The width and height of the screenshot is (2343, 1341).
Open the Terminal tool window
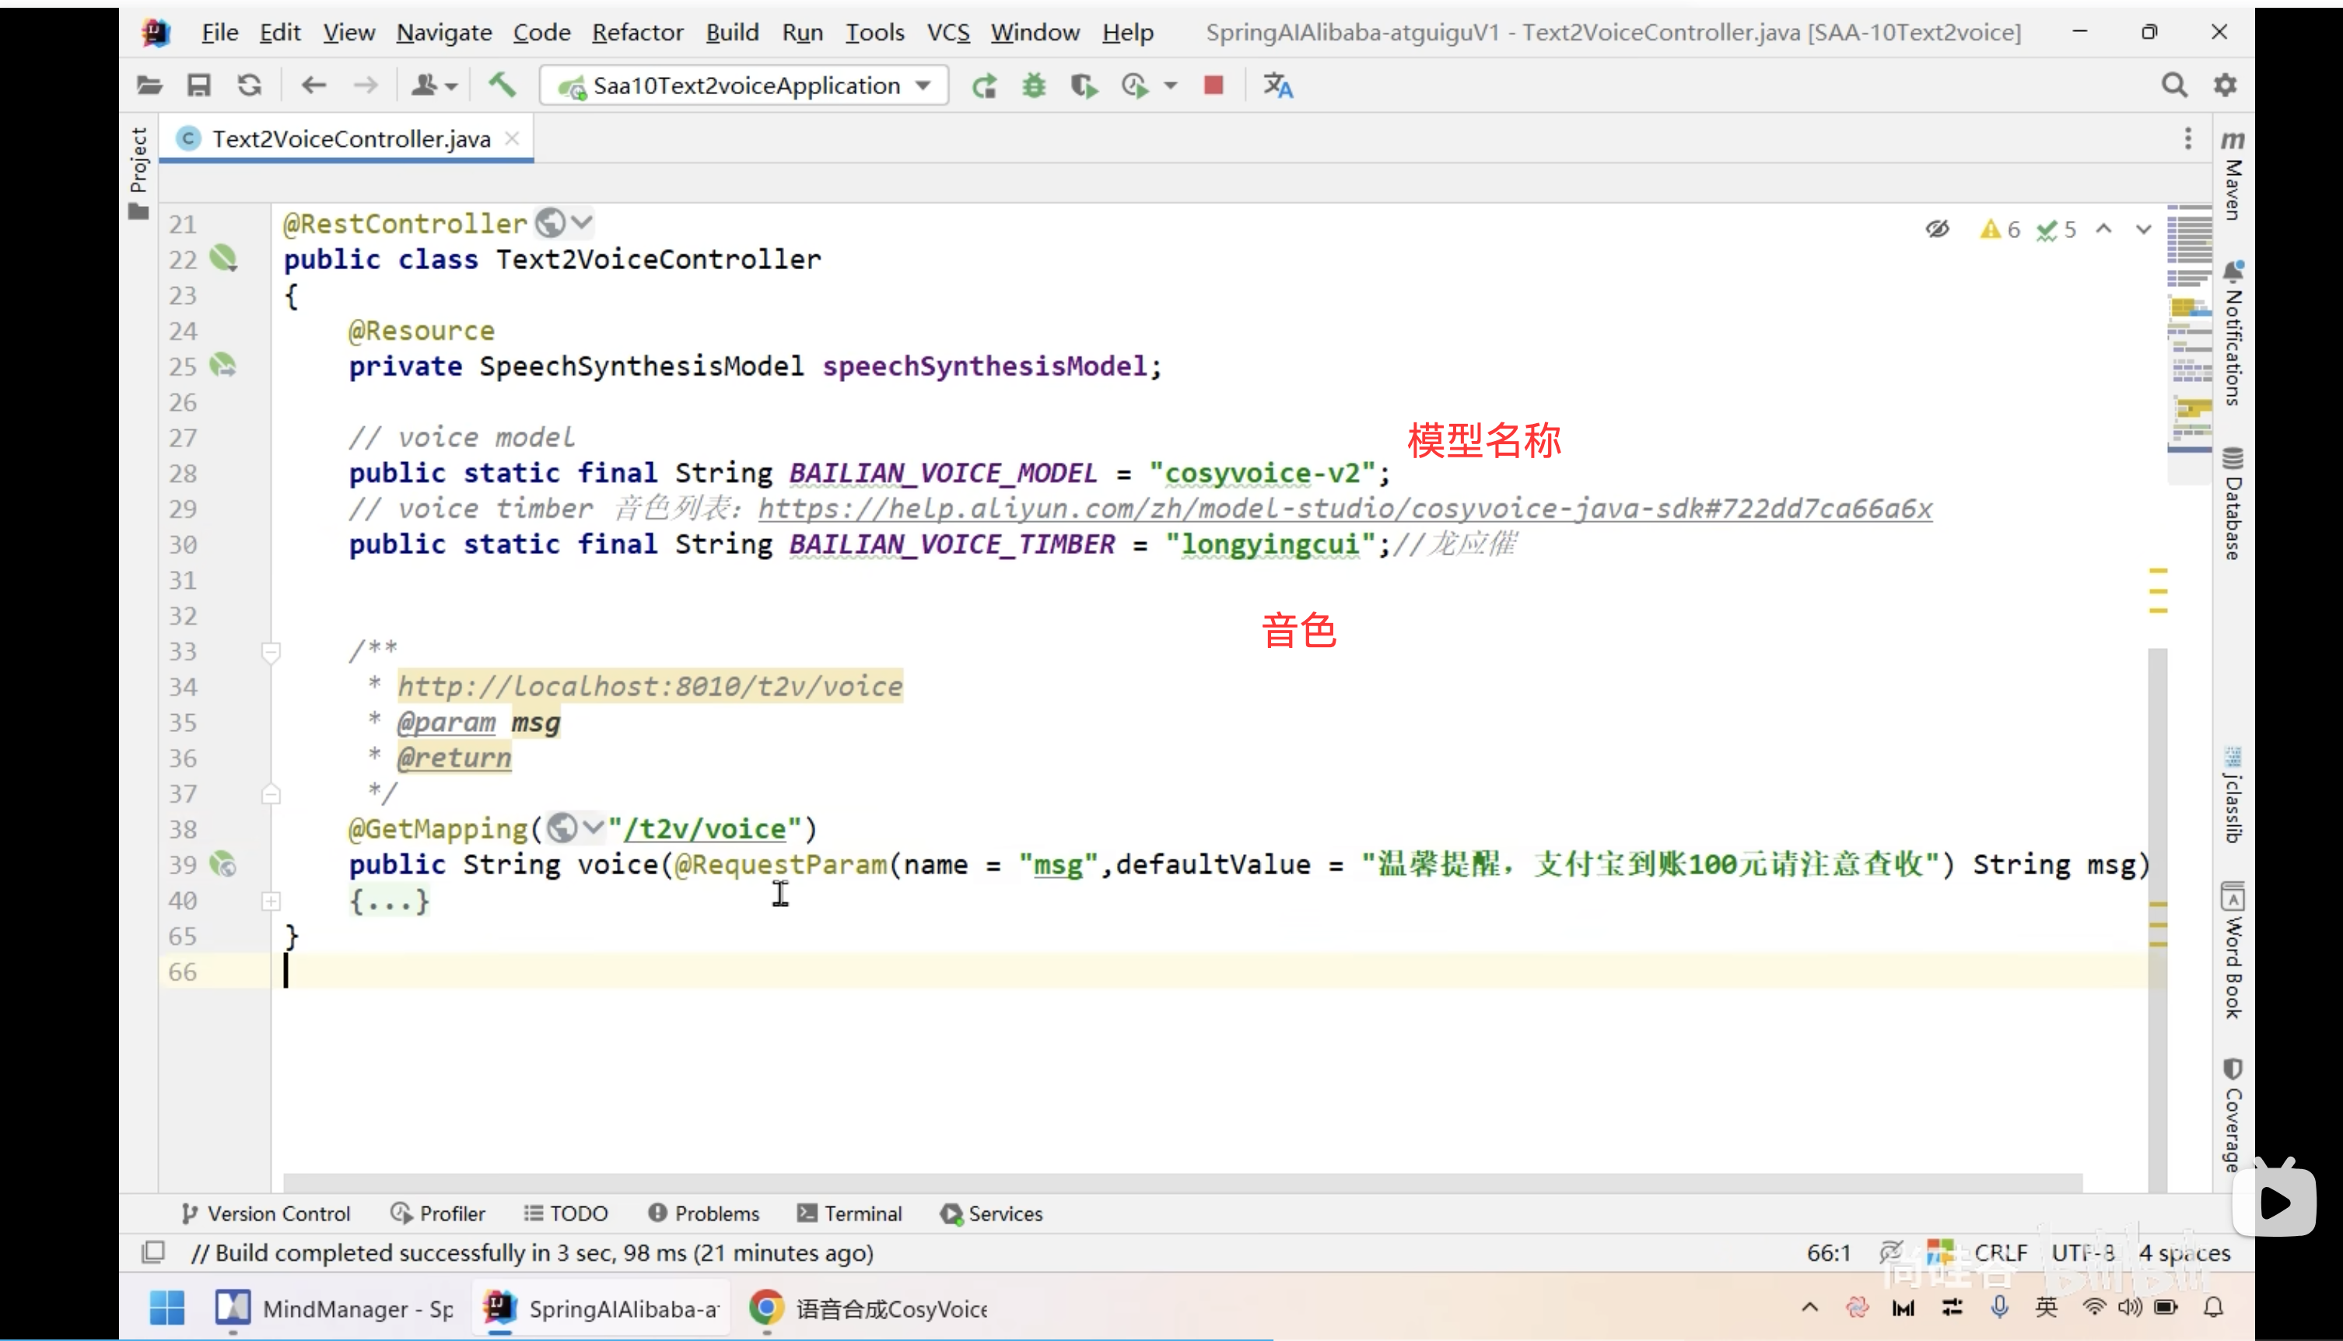point(849,1214)
